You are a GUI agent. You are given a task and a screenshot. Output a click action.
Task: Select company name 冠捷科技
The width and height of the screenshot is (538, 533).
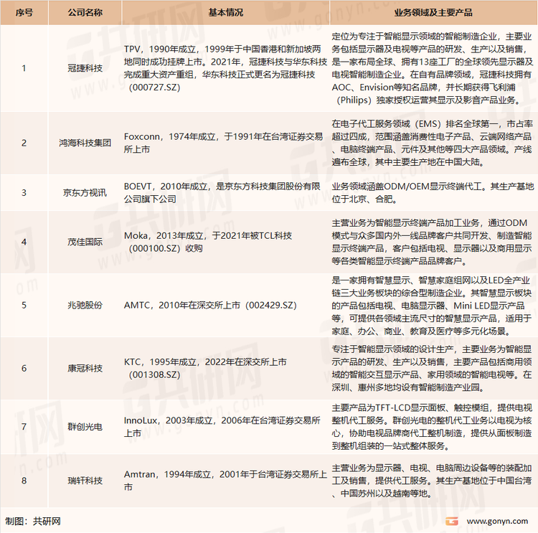click(x=85, y=68)
